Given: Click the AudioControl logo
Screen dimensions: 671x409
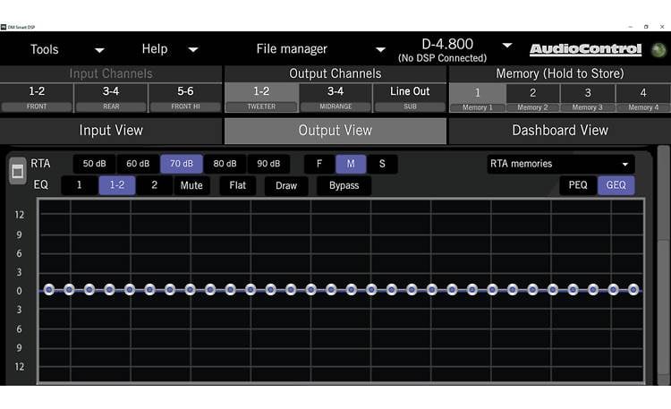Looking at the screenshot, I should coord(585,50).
